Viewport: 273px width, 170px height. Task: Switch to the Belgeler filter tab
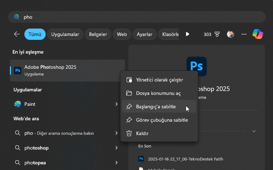[98, 34]
